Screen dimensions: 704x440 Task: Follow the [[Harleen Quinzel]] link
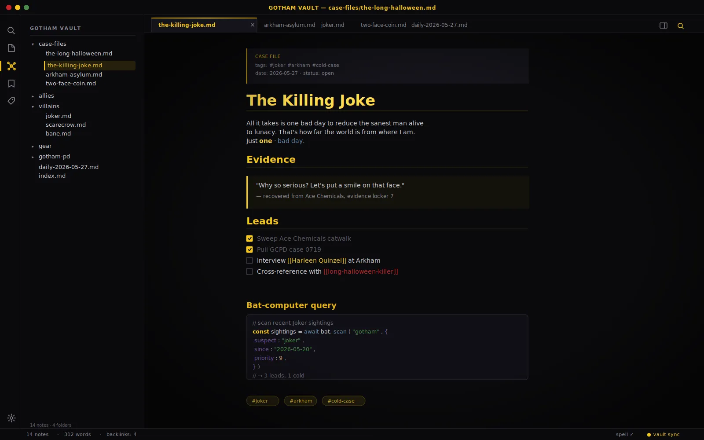coord(317,260)
